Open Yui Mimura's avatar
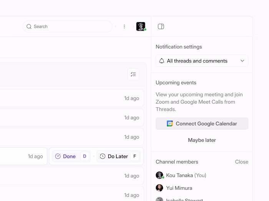 (159, 188)
